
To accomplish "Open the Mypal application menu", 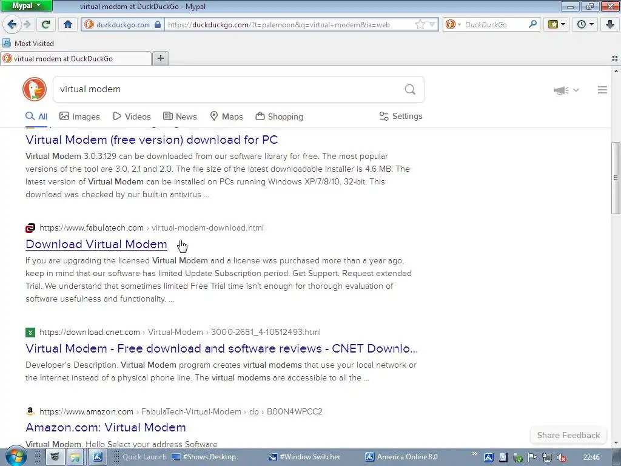I will tap(26, 6).
